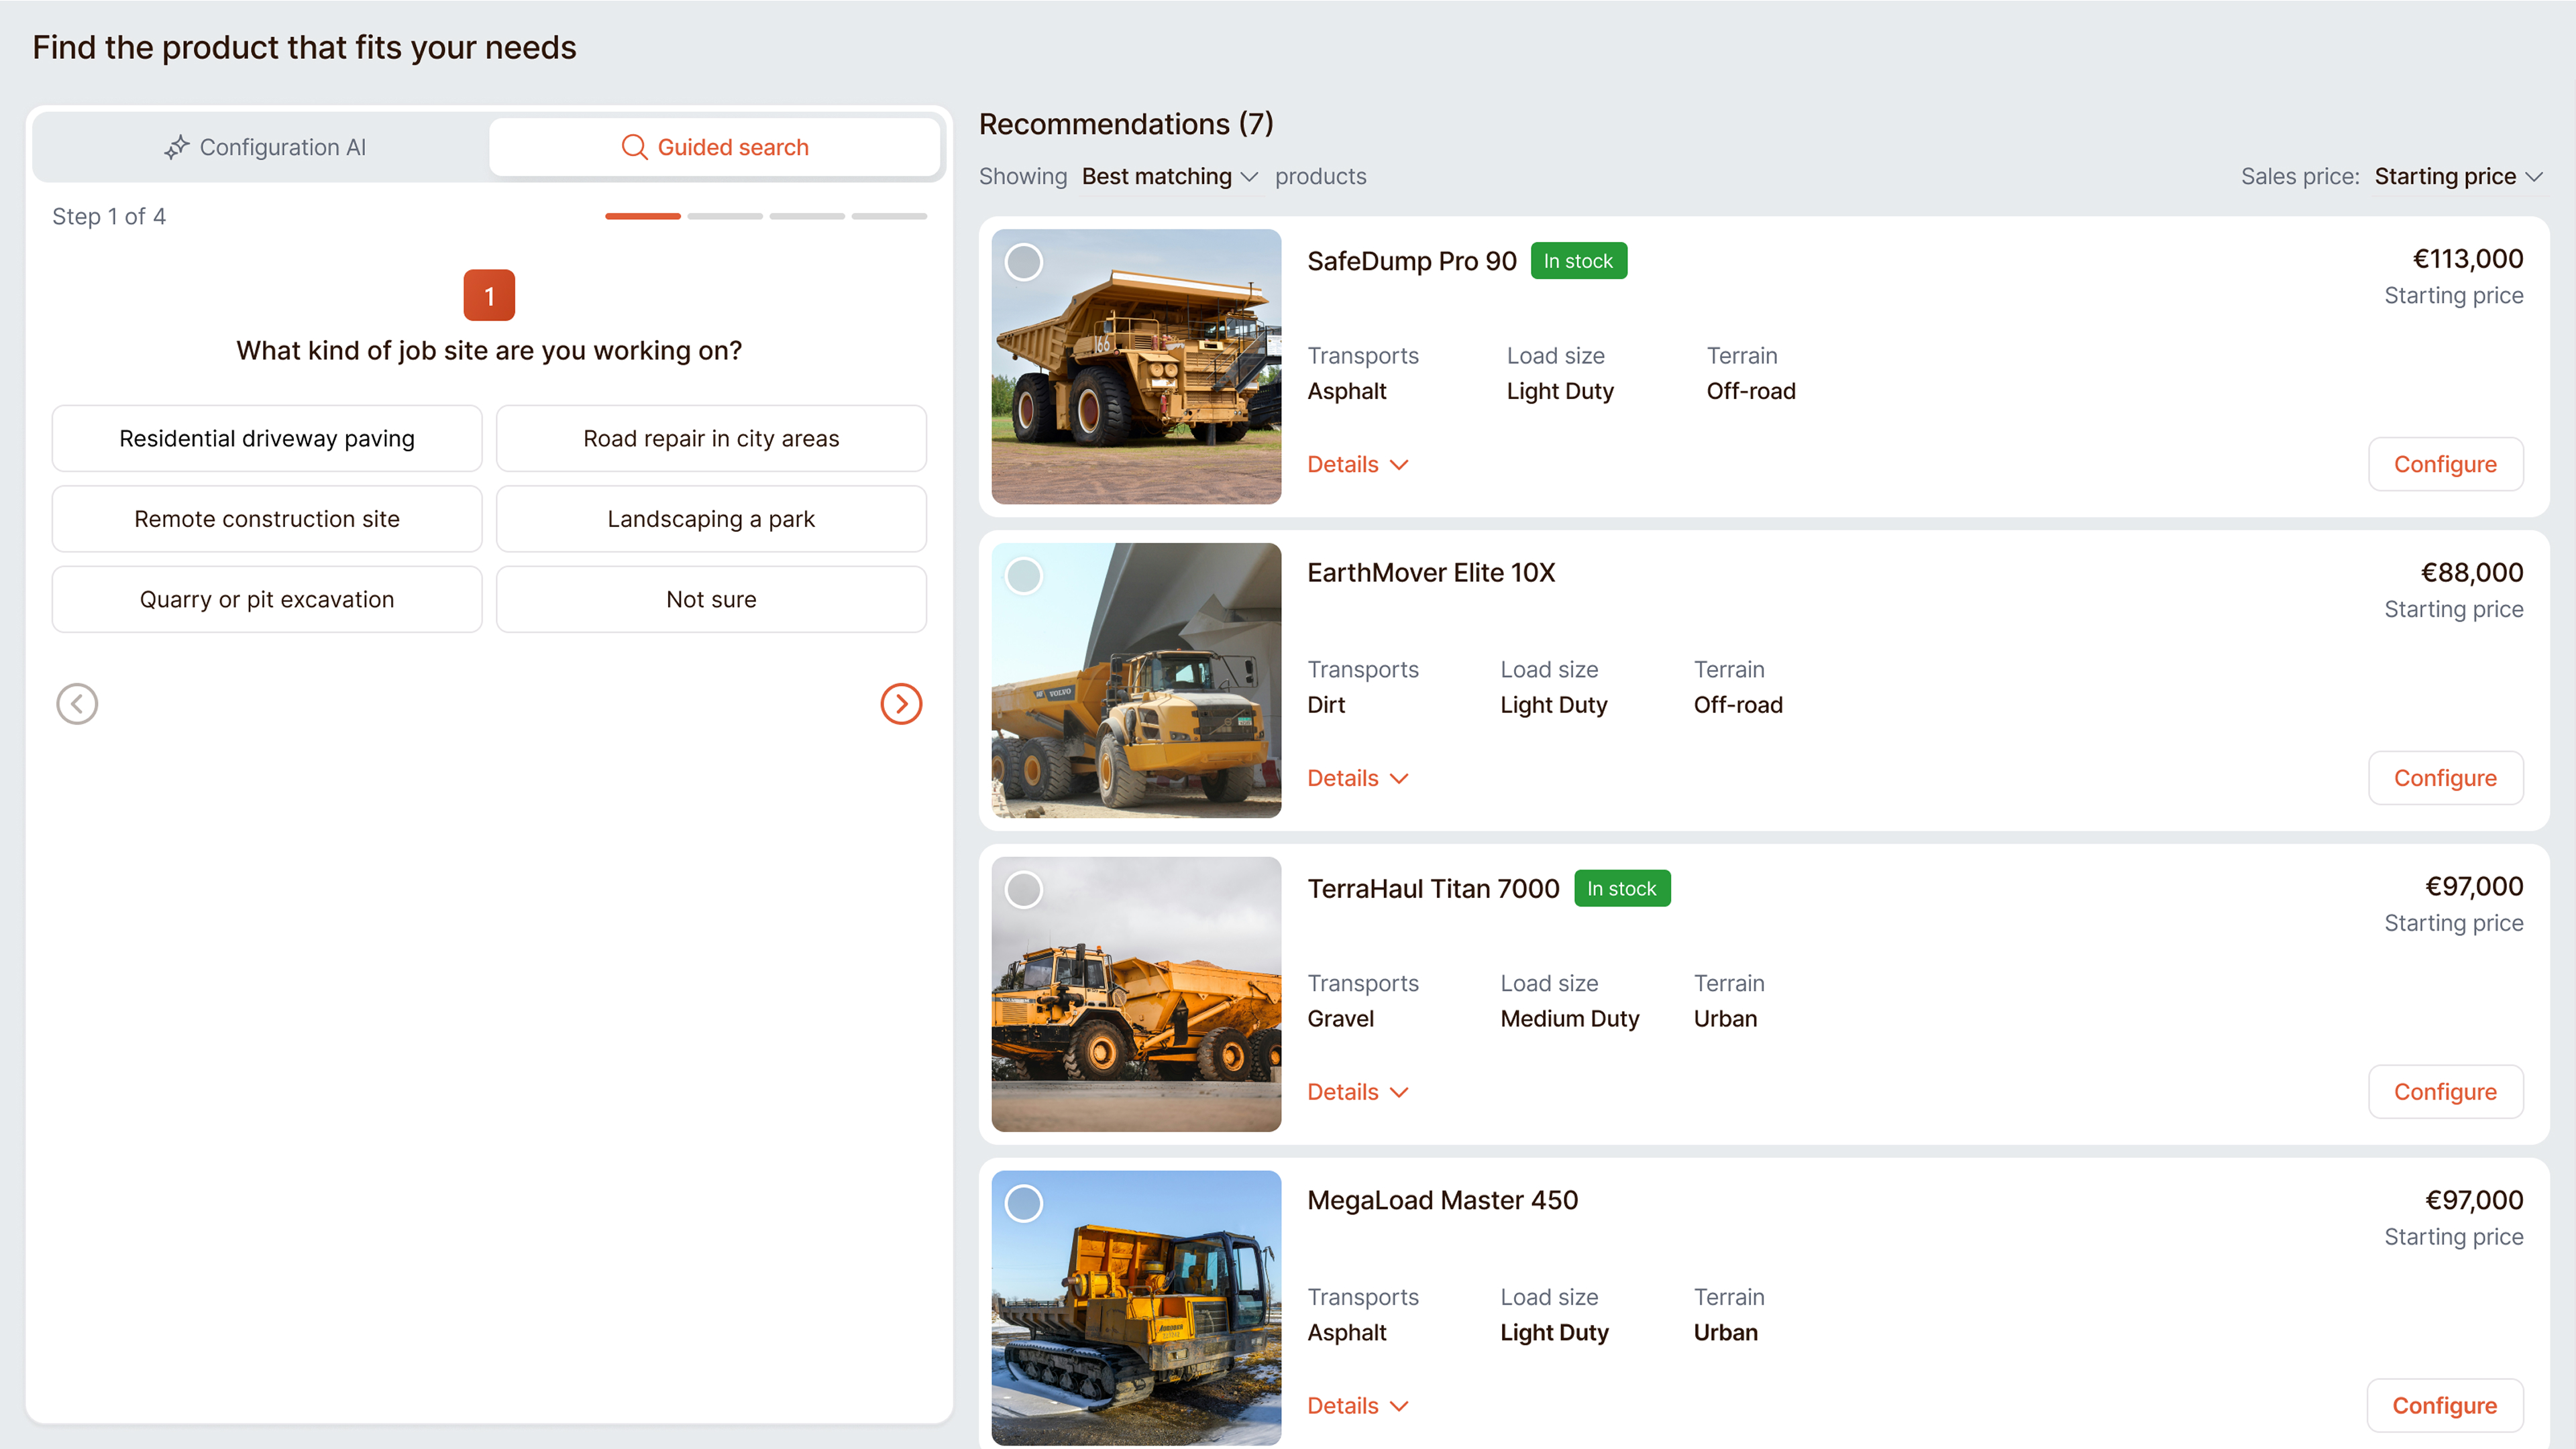Select the MegaLoad Master 450 comparison circle
Image resolution: width=2576 pixels, height=1449 pixels.
[x=1024, y=1204]
